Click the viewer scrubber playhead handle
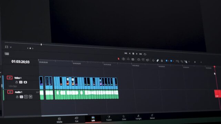The width and height of the screenshot is (221, 124). [41, 44]
